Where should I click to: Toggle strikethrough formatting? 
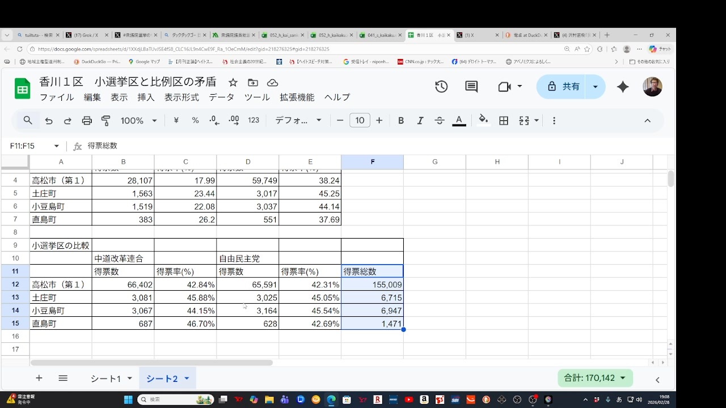point(440,121)
